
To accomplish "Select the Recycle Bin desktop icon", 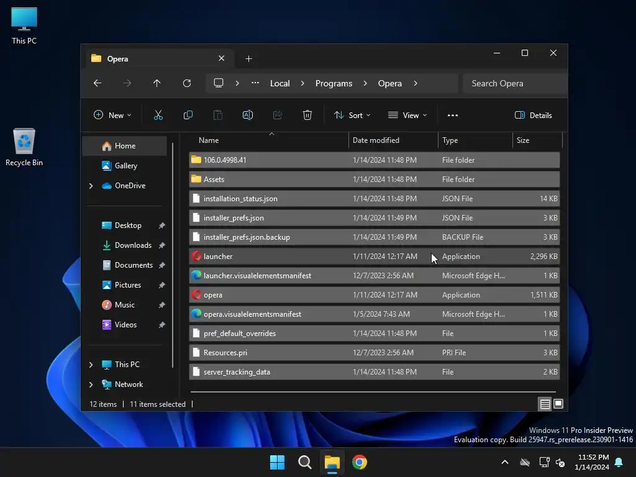I will coord(24,147).
